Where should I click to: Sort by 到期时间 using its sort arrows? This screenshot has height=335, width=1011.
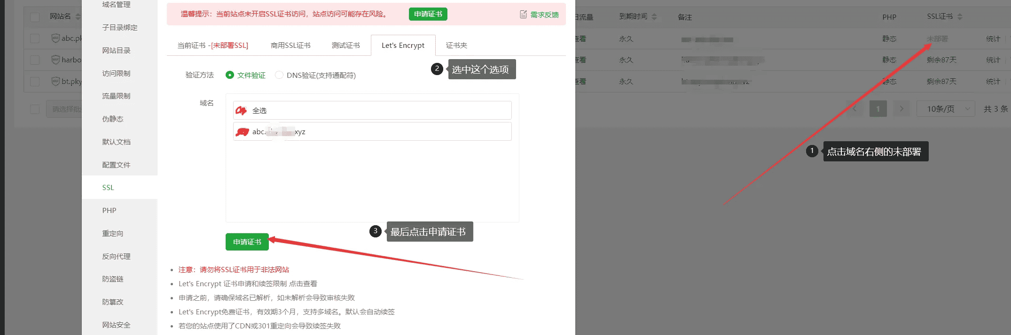(654, 16)
